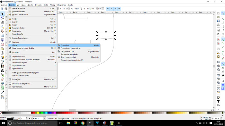Select the Eraser tool
This screenshot has width=225, height=126.
(x=2, y=79)
